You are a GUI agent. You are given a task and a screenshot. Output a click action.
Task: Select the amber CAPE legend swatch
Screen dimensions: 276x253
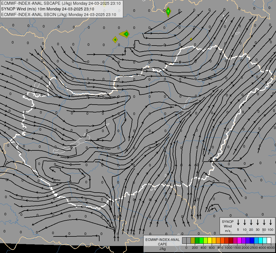point(214,240)
